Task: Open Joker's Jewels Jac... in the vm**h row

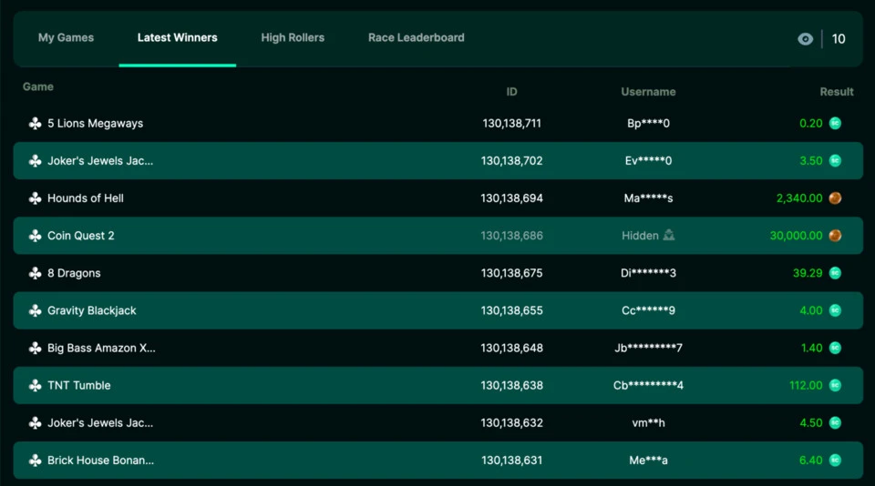Action: click(100, 423)
